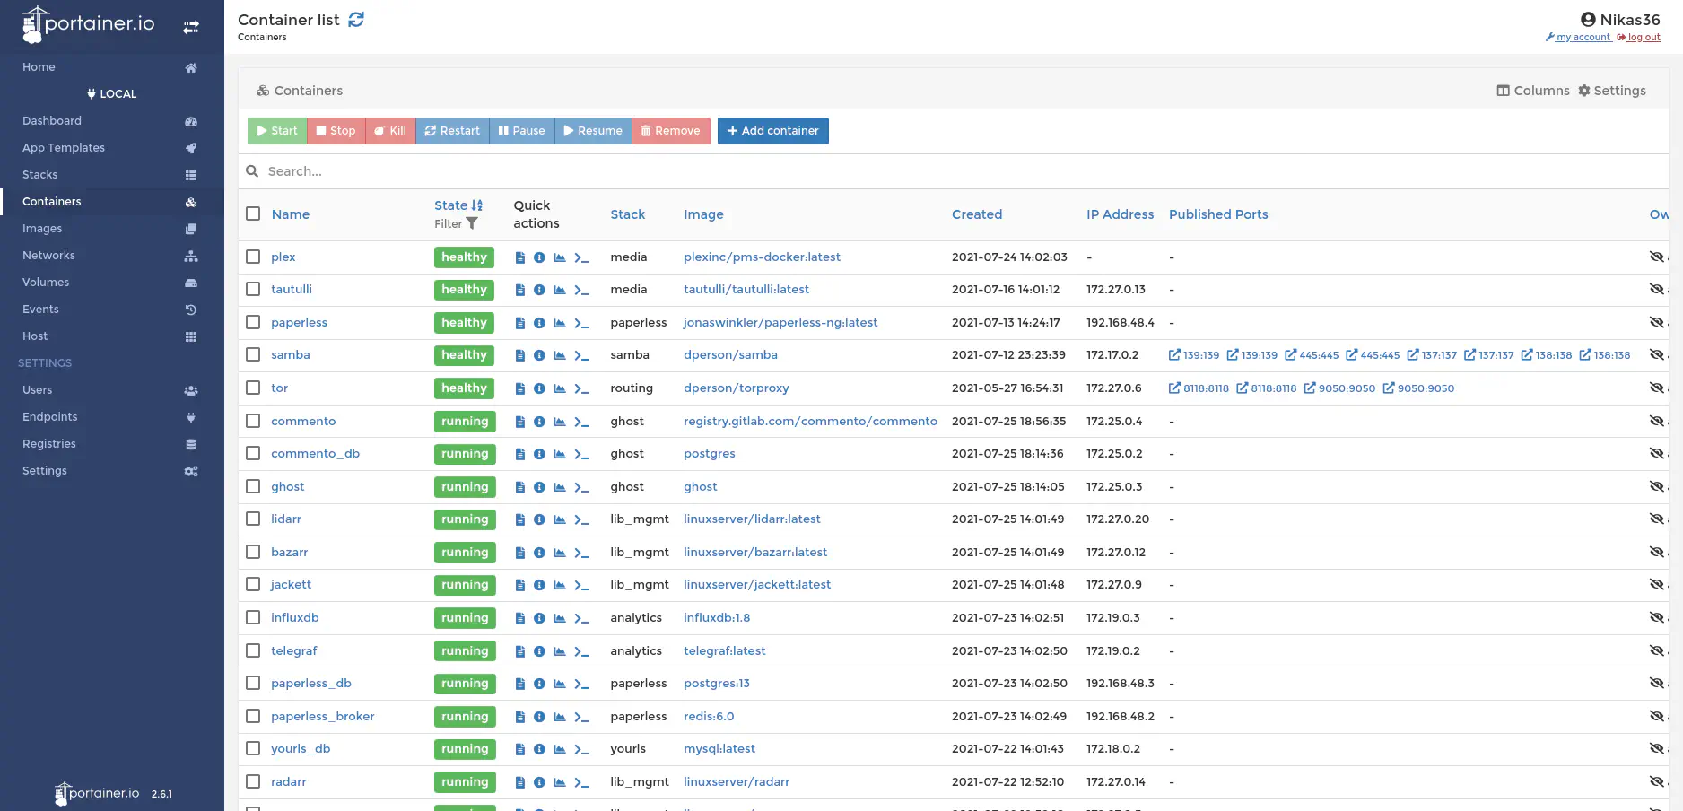Tick the checkbox for commento container
This screenshot has width=1683, height=811.
click(x=253, y=421)
